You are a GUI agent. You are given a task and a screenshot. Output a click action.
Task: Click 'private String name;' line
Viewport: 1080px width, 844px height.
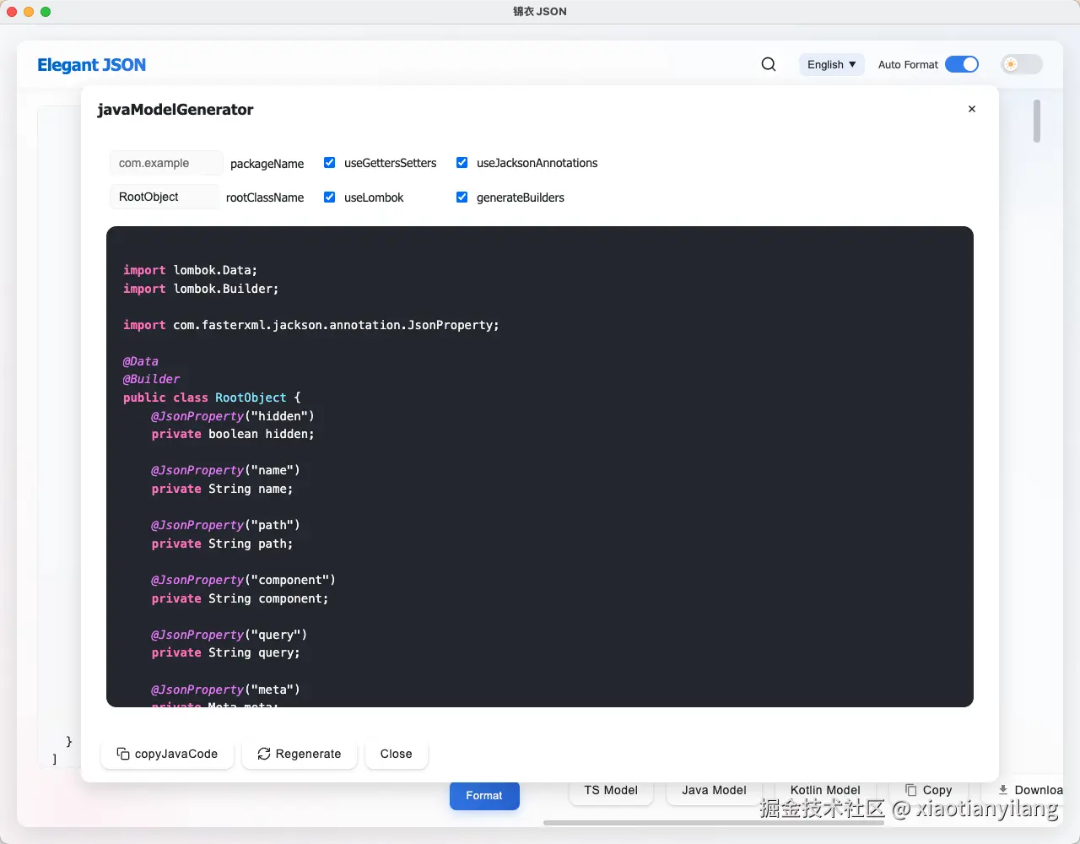pyautogui.click(x=223, y=489)
